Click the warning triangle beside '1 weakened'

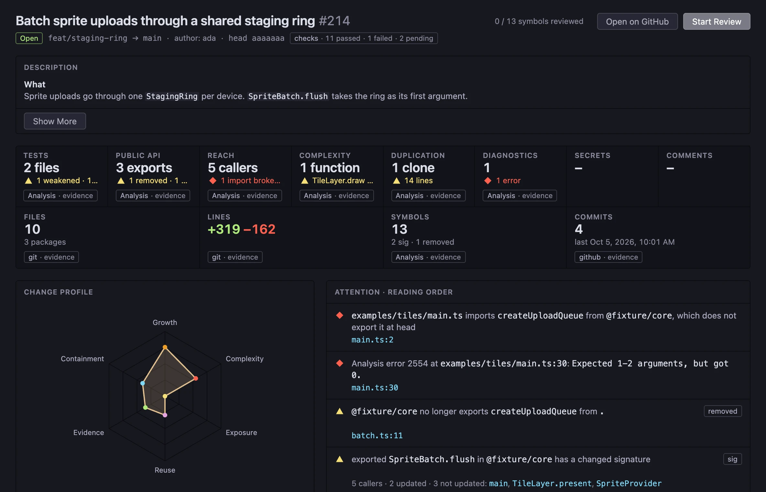[28, 181]
